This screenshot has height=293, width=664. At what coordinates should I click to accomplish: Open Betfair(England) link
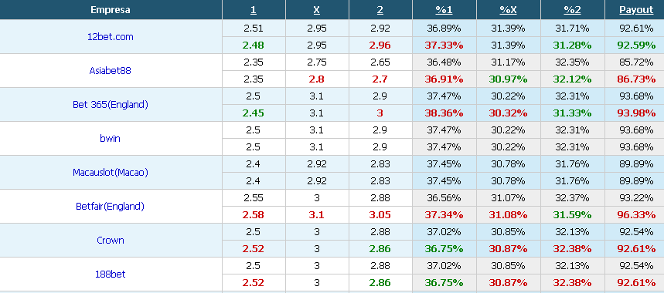[x=110, y=207]
